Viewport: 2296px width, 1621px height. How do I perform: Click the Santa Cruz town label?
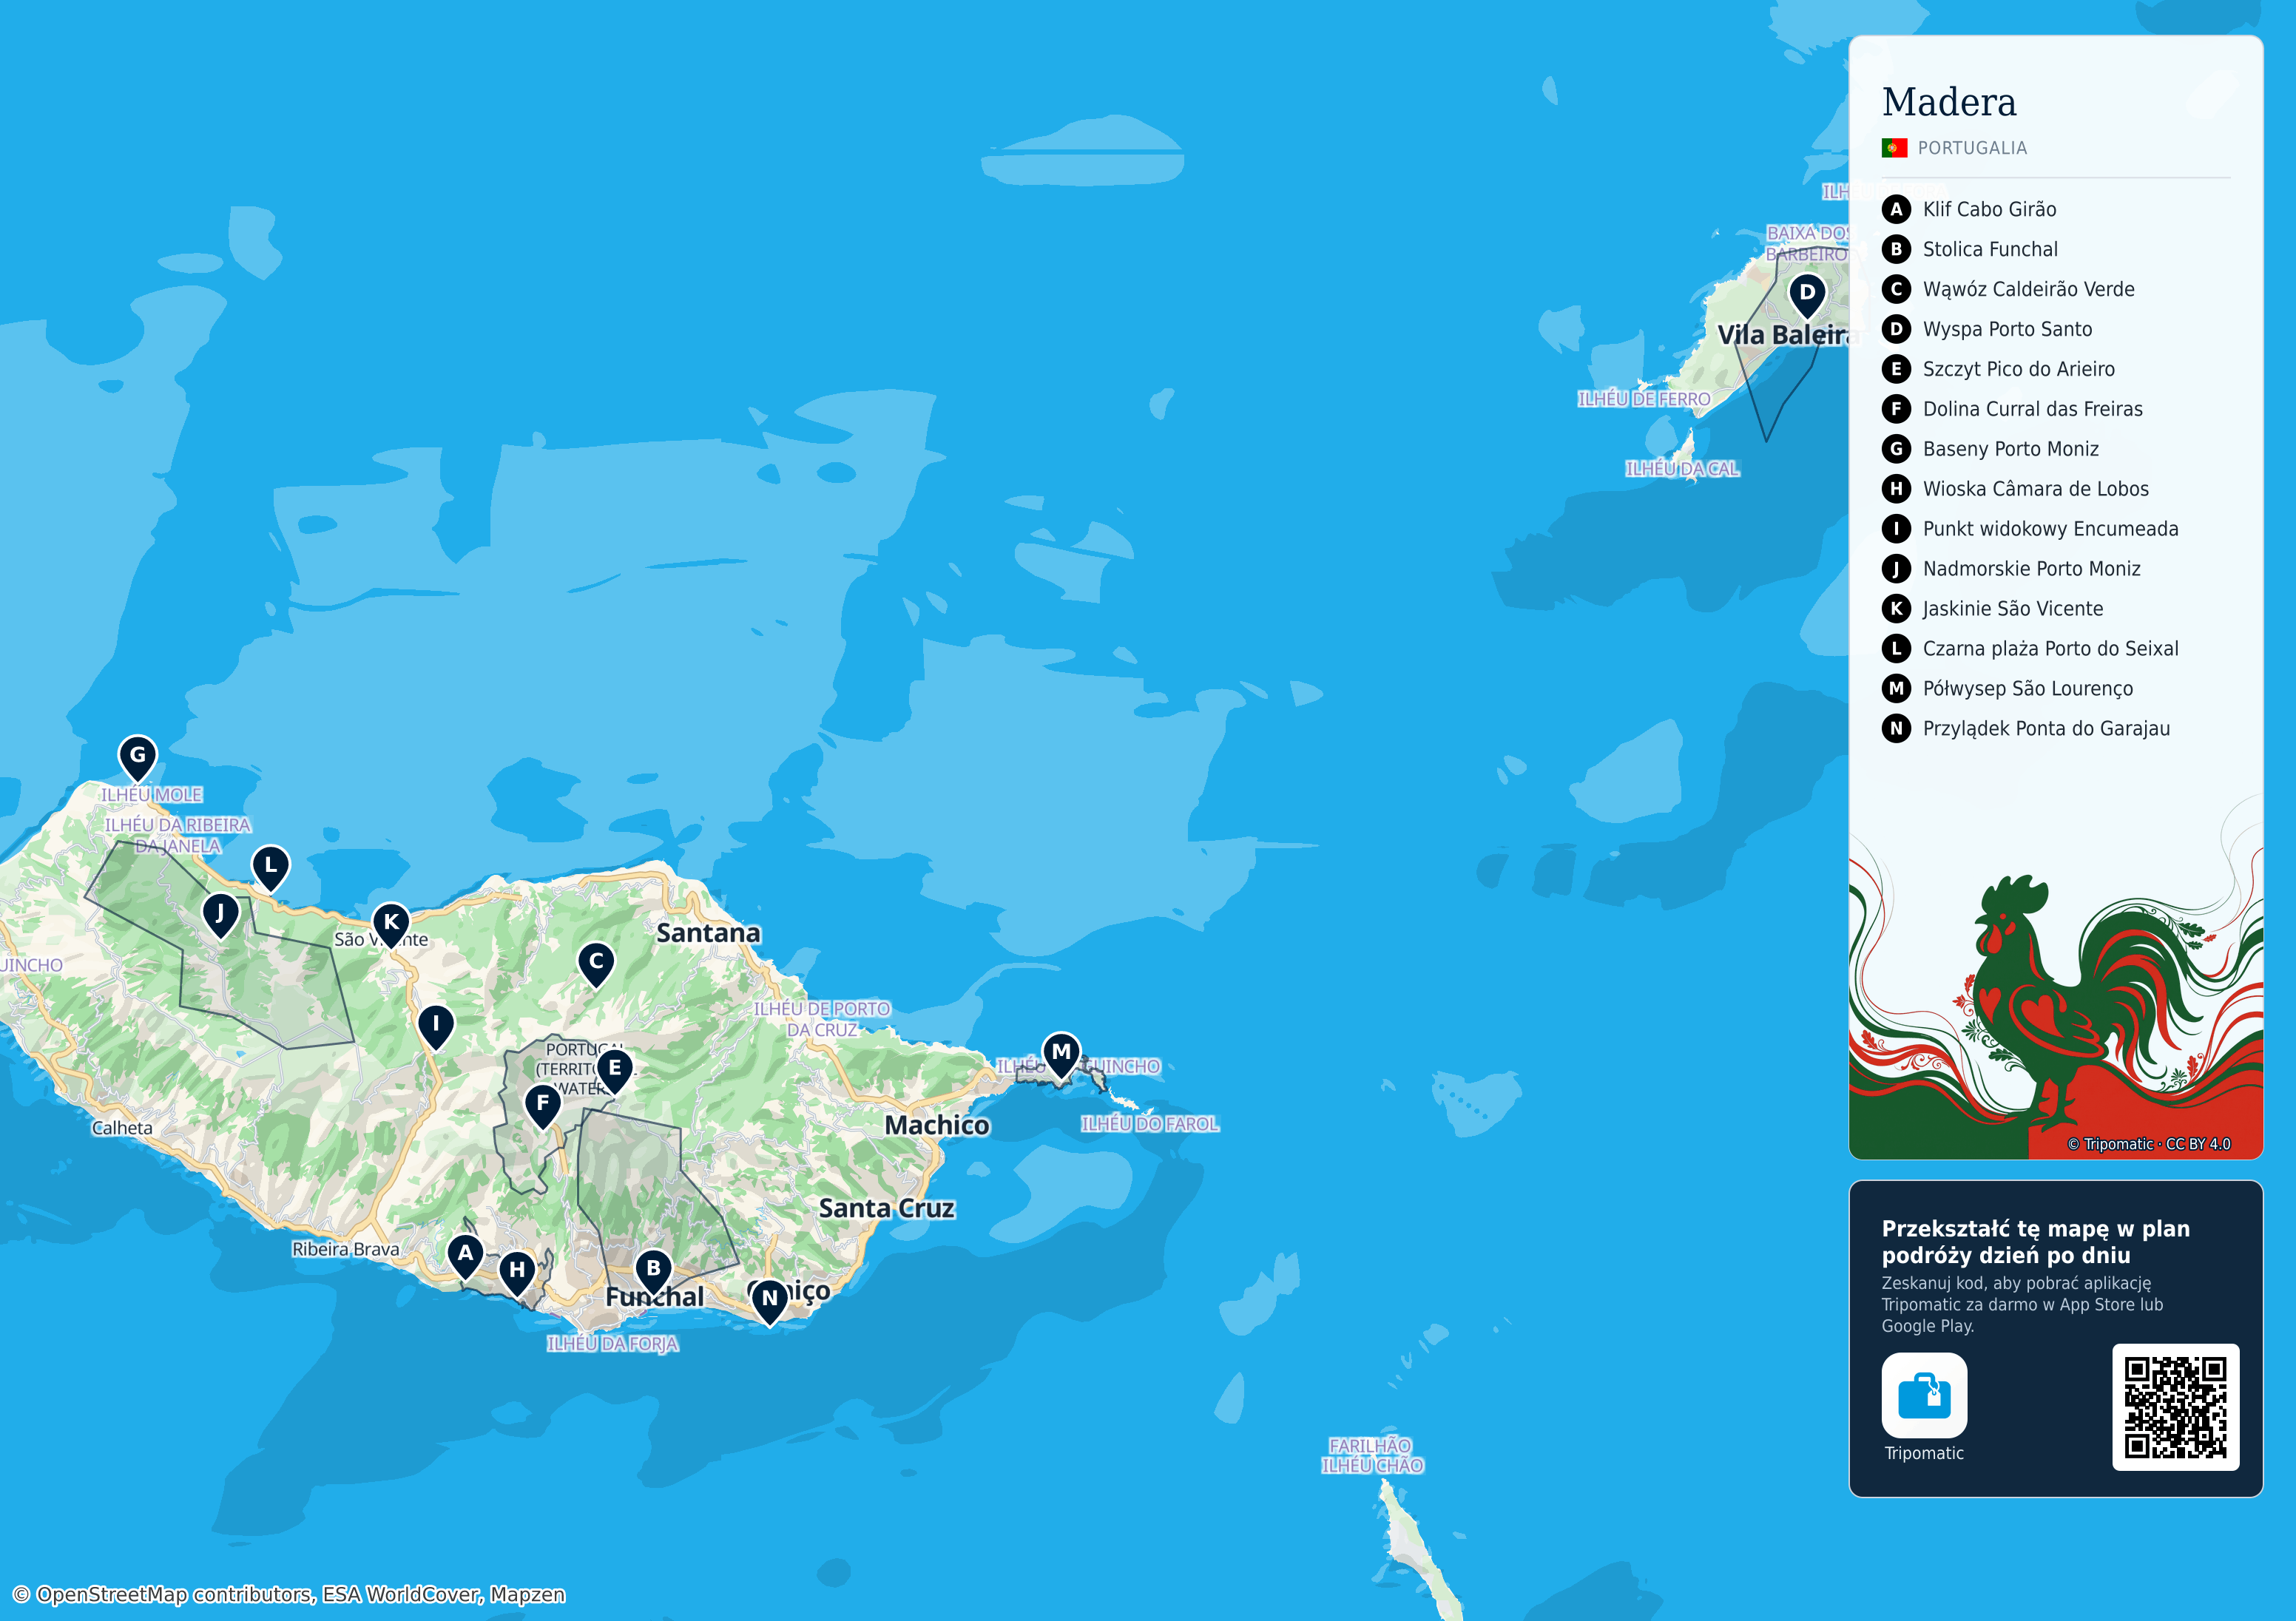click(x=886, y=1209)
